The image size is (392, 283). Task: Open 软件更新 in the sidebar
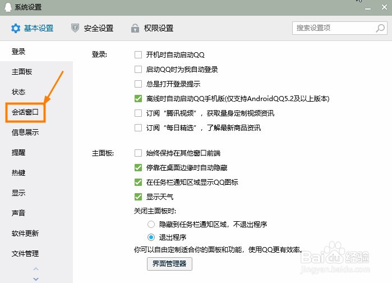click(x=25, y=233)
